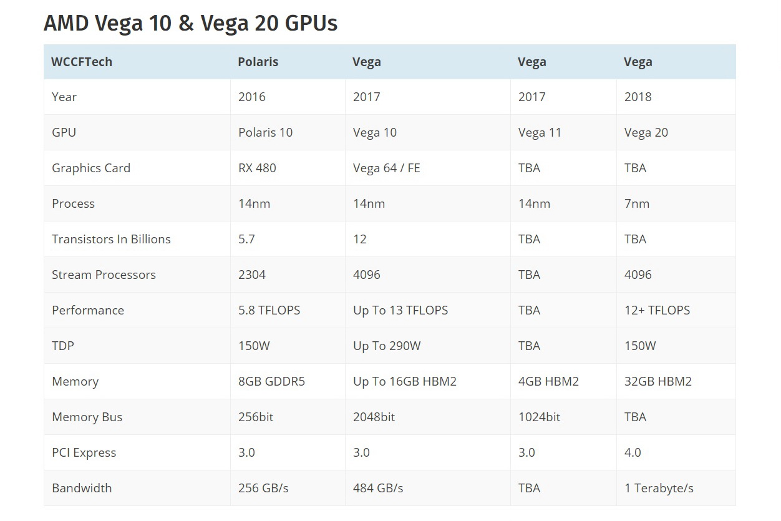Select the "Polaris 10" GPU cell
The image size is (781, 521).
265,132
